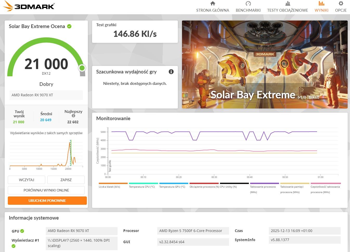
Task: Open options with the gear icon
Action: click(341, 4)
